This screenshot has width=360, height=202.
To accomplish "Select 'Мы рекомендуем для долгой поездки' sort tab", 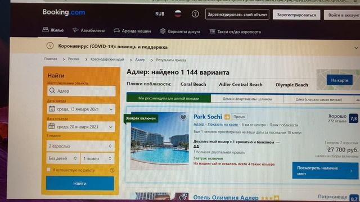I will coord(169,98).
